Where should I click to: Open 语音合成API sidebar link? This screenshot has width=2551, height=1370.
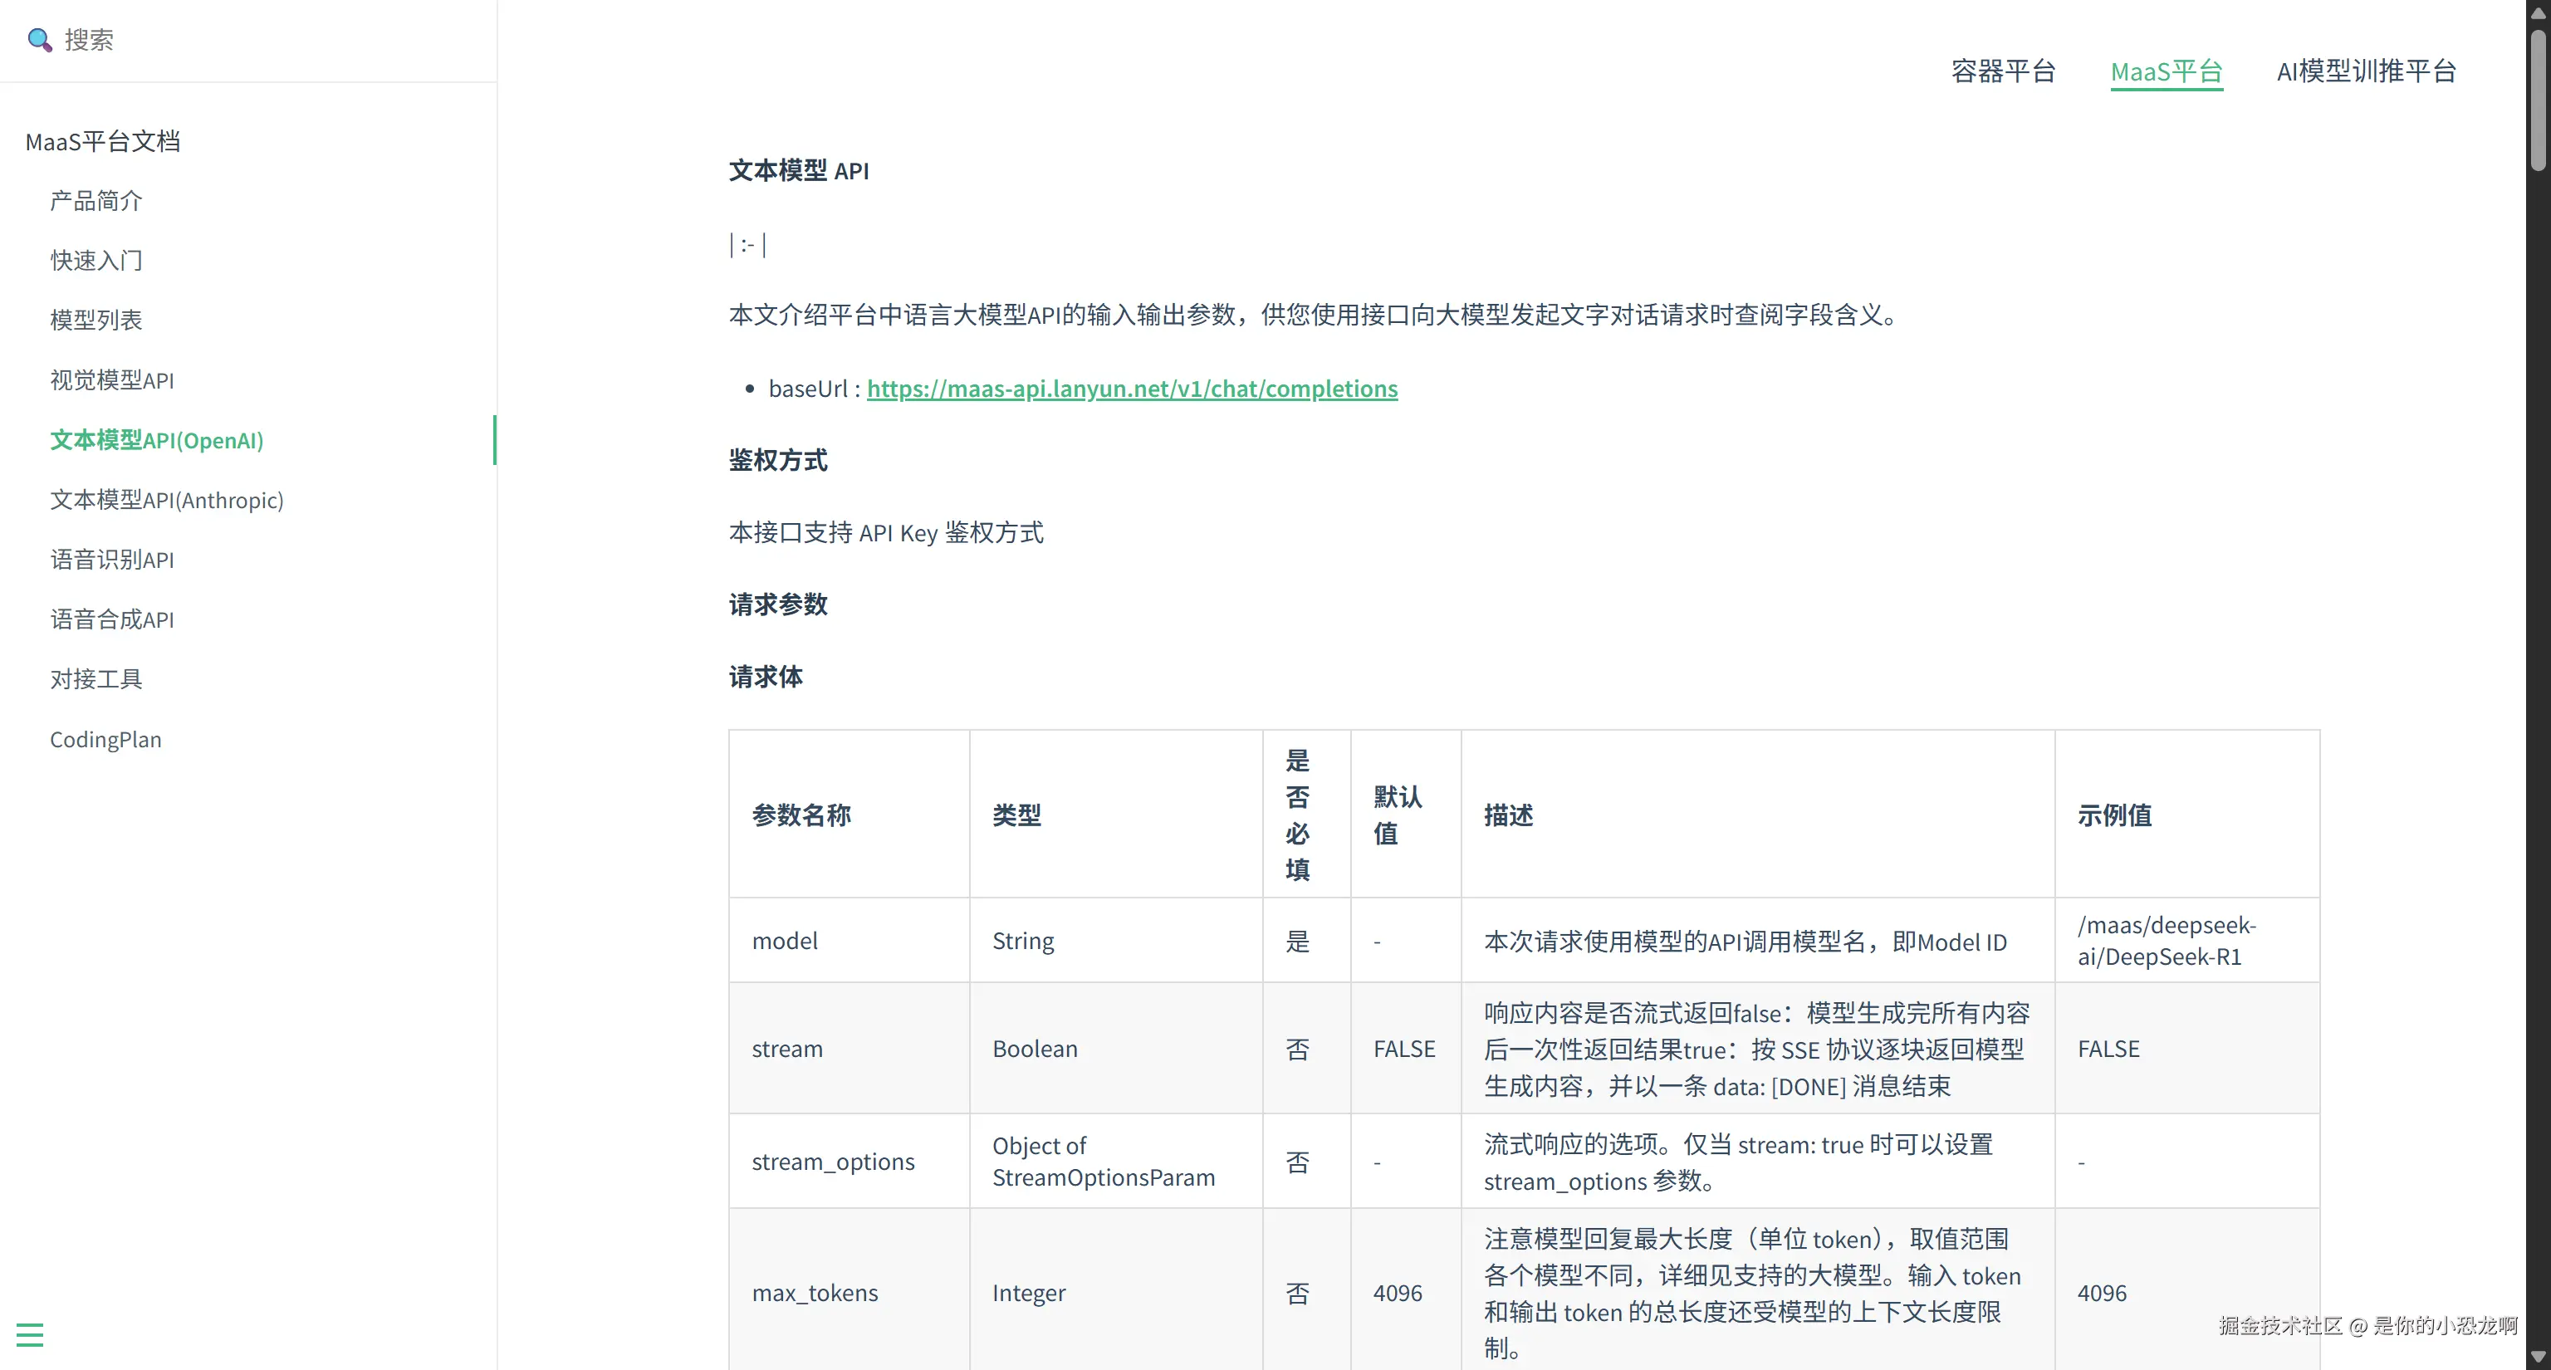112,619
